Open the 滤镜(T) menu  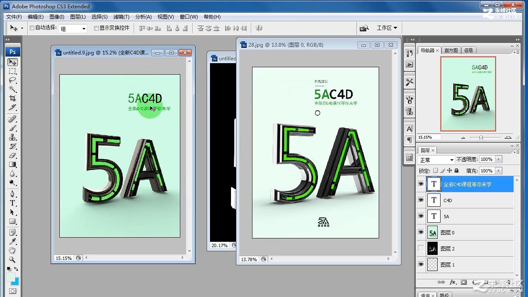coord(121,17)
